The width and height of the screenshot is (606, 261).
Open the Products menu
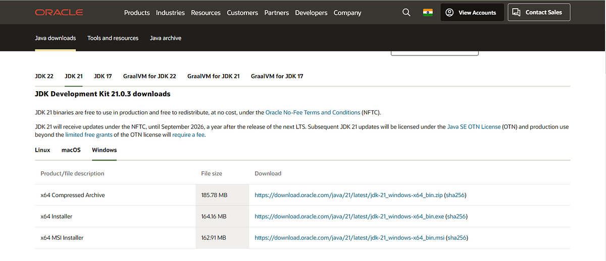click(137, 13)
